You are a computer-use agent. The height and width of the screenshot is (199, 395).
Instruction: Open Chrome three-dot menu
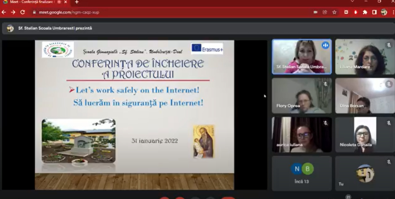(392, 12)
